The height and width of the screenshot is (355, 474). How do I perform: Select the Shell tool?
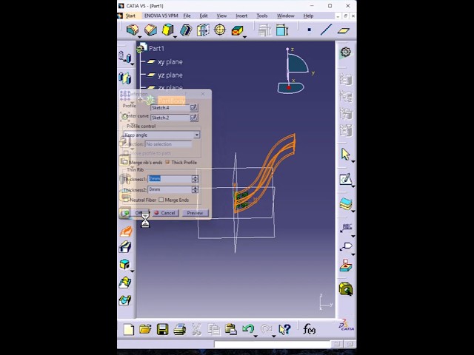186,30
